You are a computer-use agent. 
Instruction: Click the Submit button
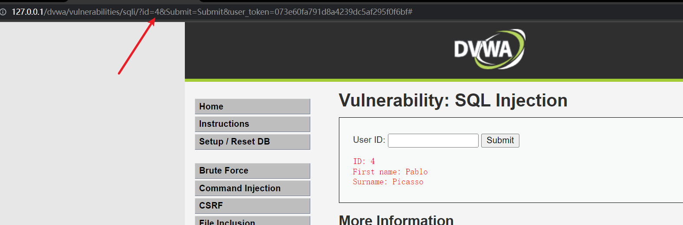pos(500,141)
